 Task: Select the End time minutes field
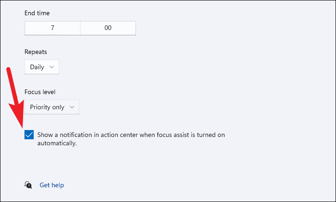point(108,28)
